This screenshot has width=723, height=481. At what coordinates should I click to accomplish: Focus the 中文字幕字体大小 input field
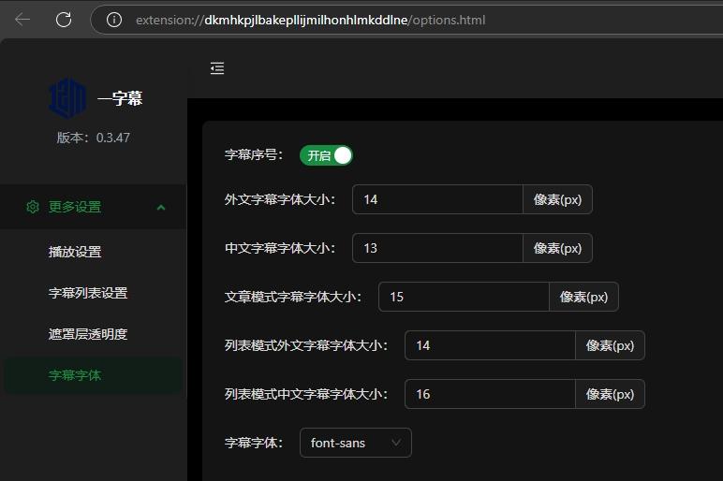[437, 248]
